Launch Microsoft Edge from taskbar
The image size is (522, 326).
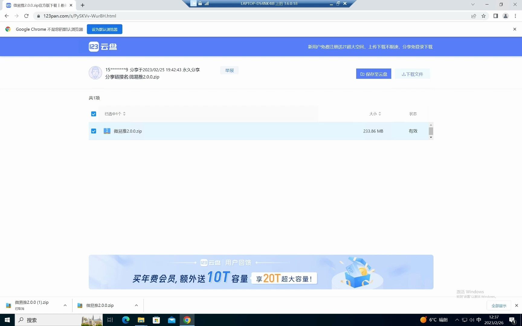click(x=126, y=320)
